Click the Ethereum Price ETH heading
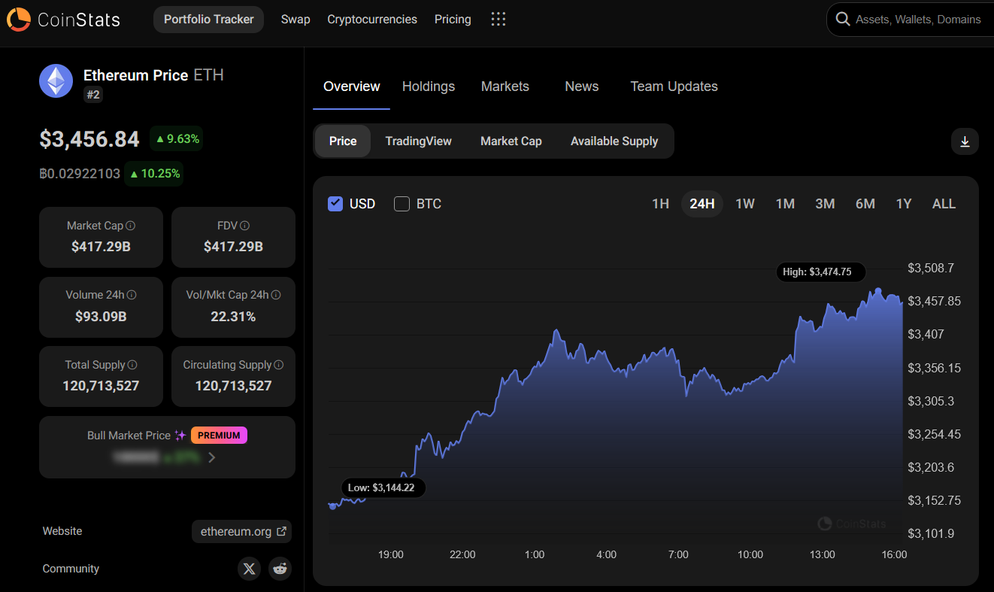 (153, 75)
